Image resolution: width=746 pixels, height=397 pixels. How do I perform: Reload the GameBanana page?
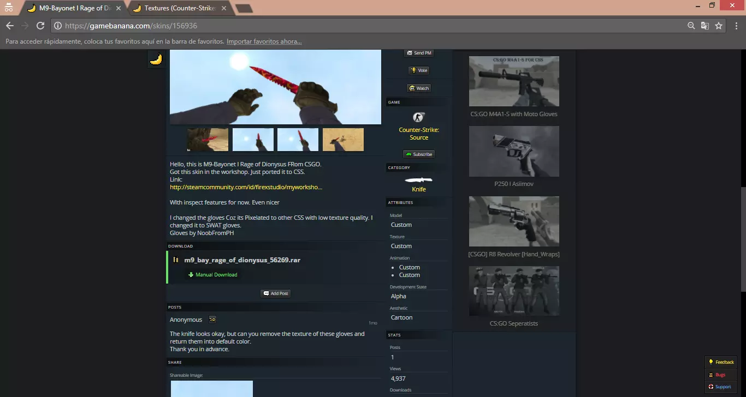[x=40, y=26]
